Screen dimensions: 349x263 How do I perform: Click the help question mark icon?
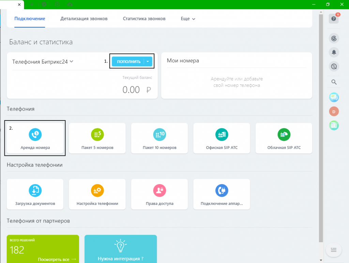[x=334, y=19]
